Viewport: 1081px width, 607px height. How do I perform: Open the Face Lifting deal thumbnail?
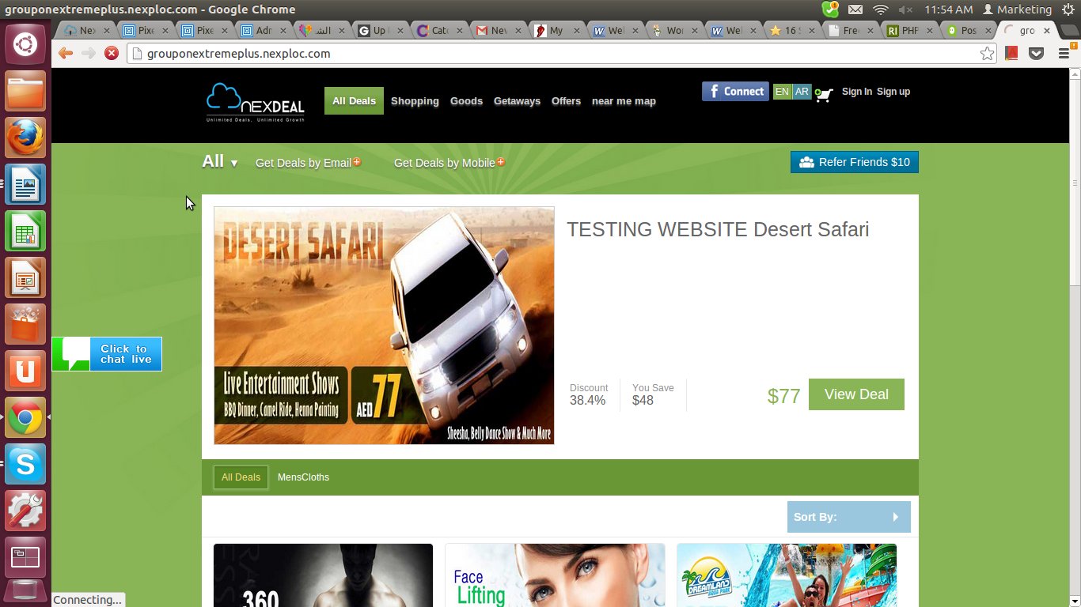tap(555, 575)
